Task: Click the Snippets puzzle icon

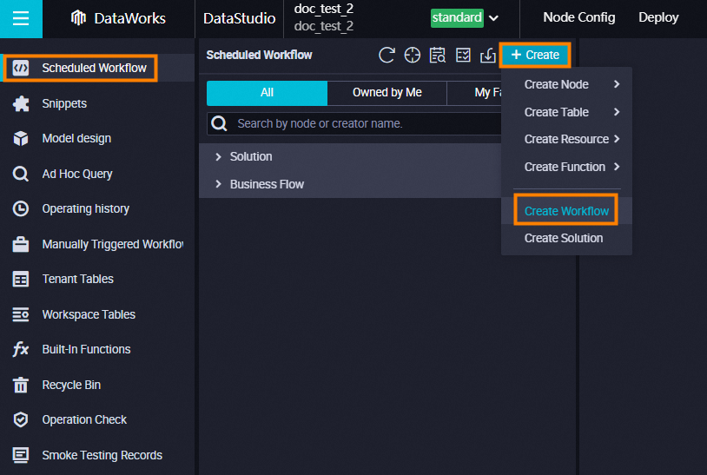Action: coord(21,103)
